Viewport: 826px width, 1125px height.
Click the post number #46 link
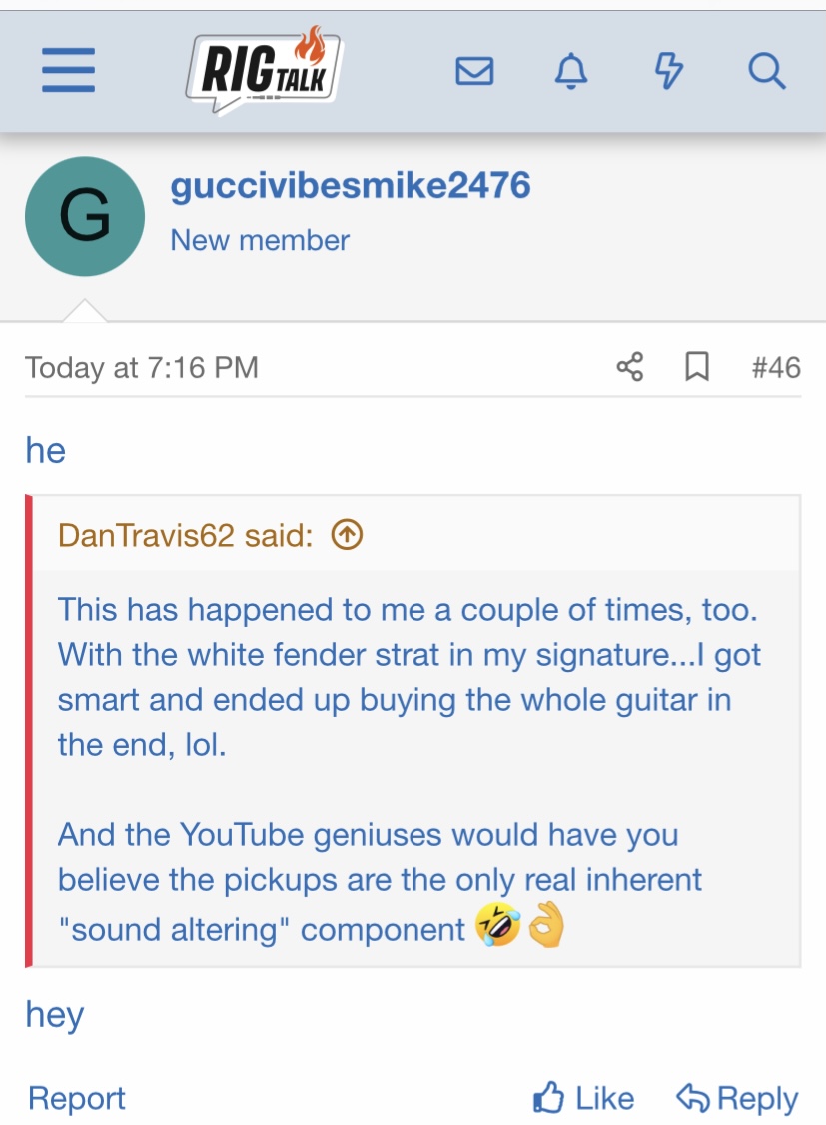pos(776,367)
